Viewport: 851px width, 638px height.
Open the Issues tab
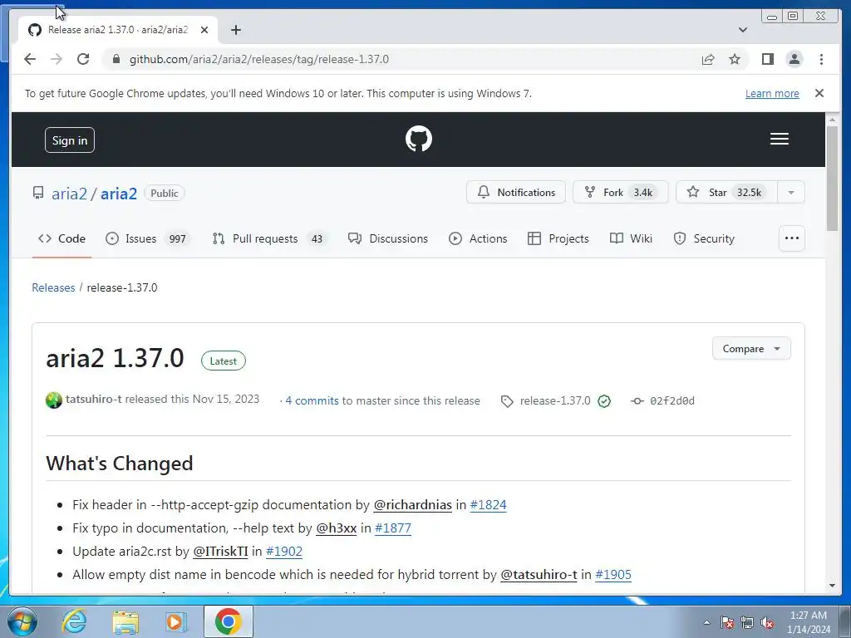(148, 238)
